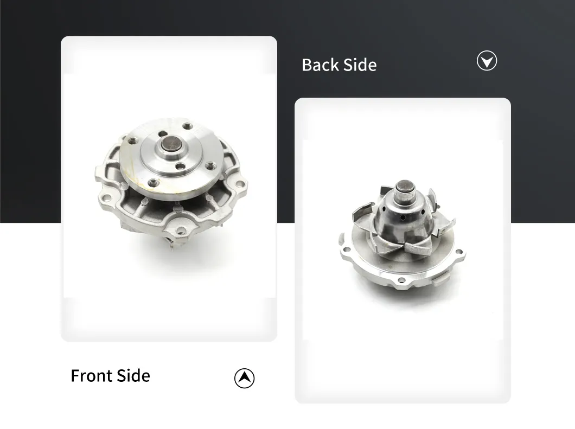Click left mounting ear hole of front pump
The width and height of the screenshot is (575, 429).
coord(107,198)
